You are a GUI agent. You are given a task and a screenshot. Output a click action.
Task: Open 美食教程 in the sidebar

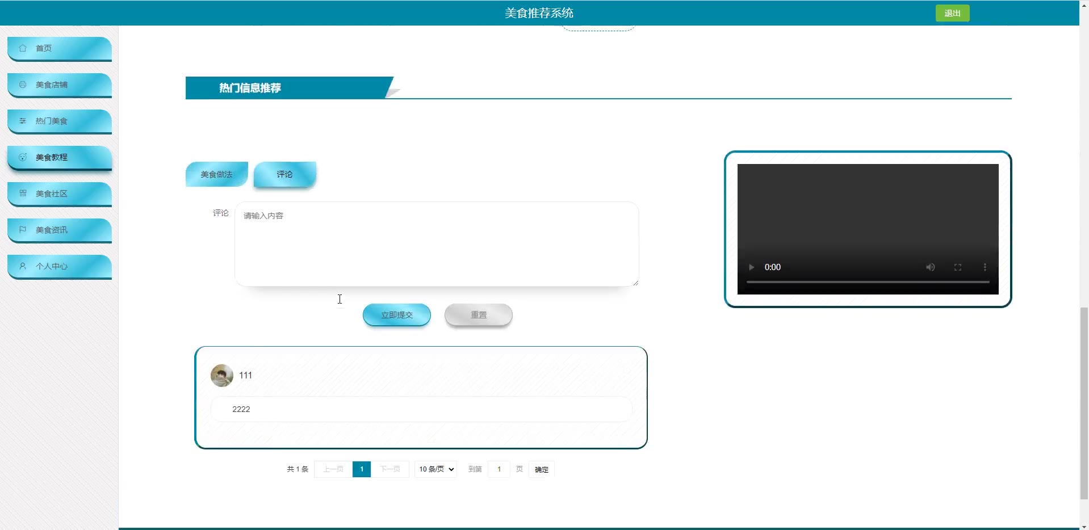point(60,157)
